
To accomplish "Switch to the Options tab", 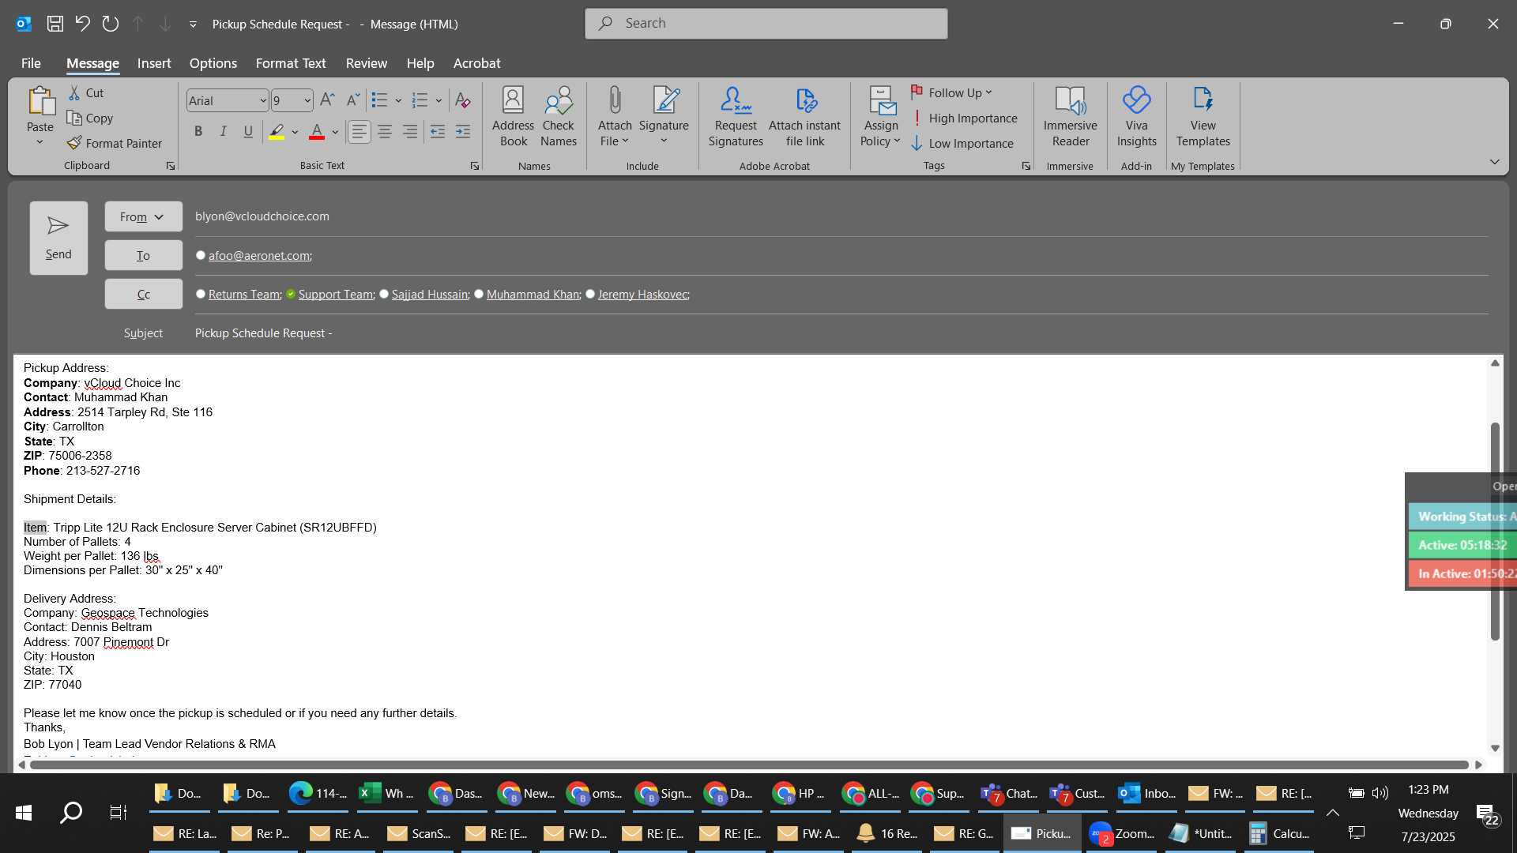I will (x=213, y=63).
